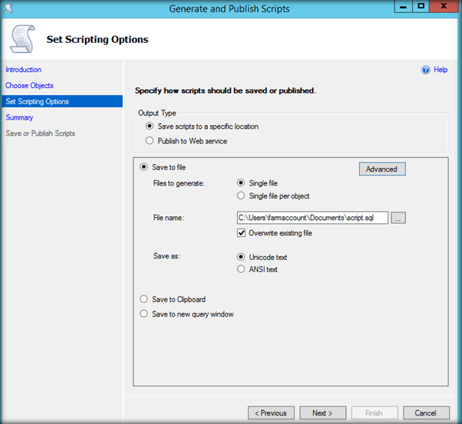
Task: Select Unicode text format
Action: [x=242, y=257]
